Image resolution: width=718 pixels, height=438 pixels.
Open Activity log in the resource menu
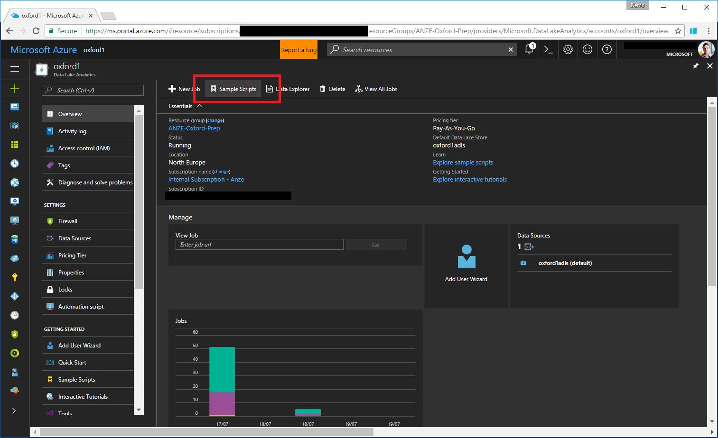coord(88,131)
